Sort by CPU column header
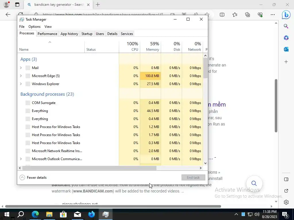294x220 pixels. coord(129,46)
